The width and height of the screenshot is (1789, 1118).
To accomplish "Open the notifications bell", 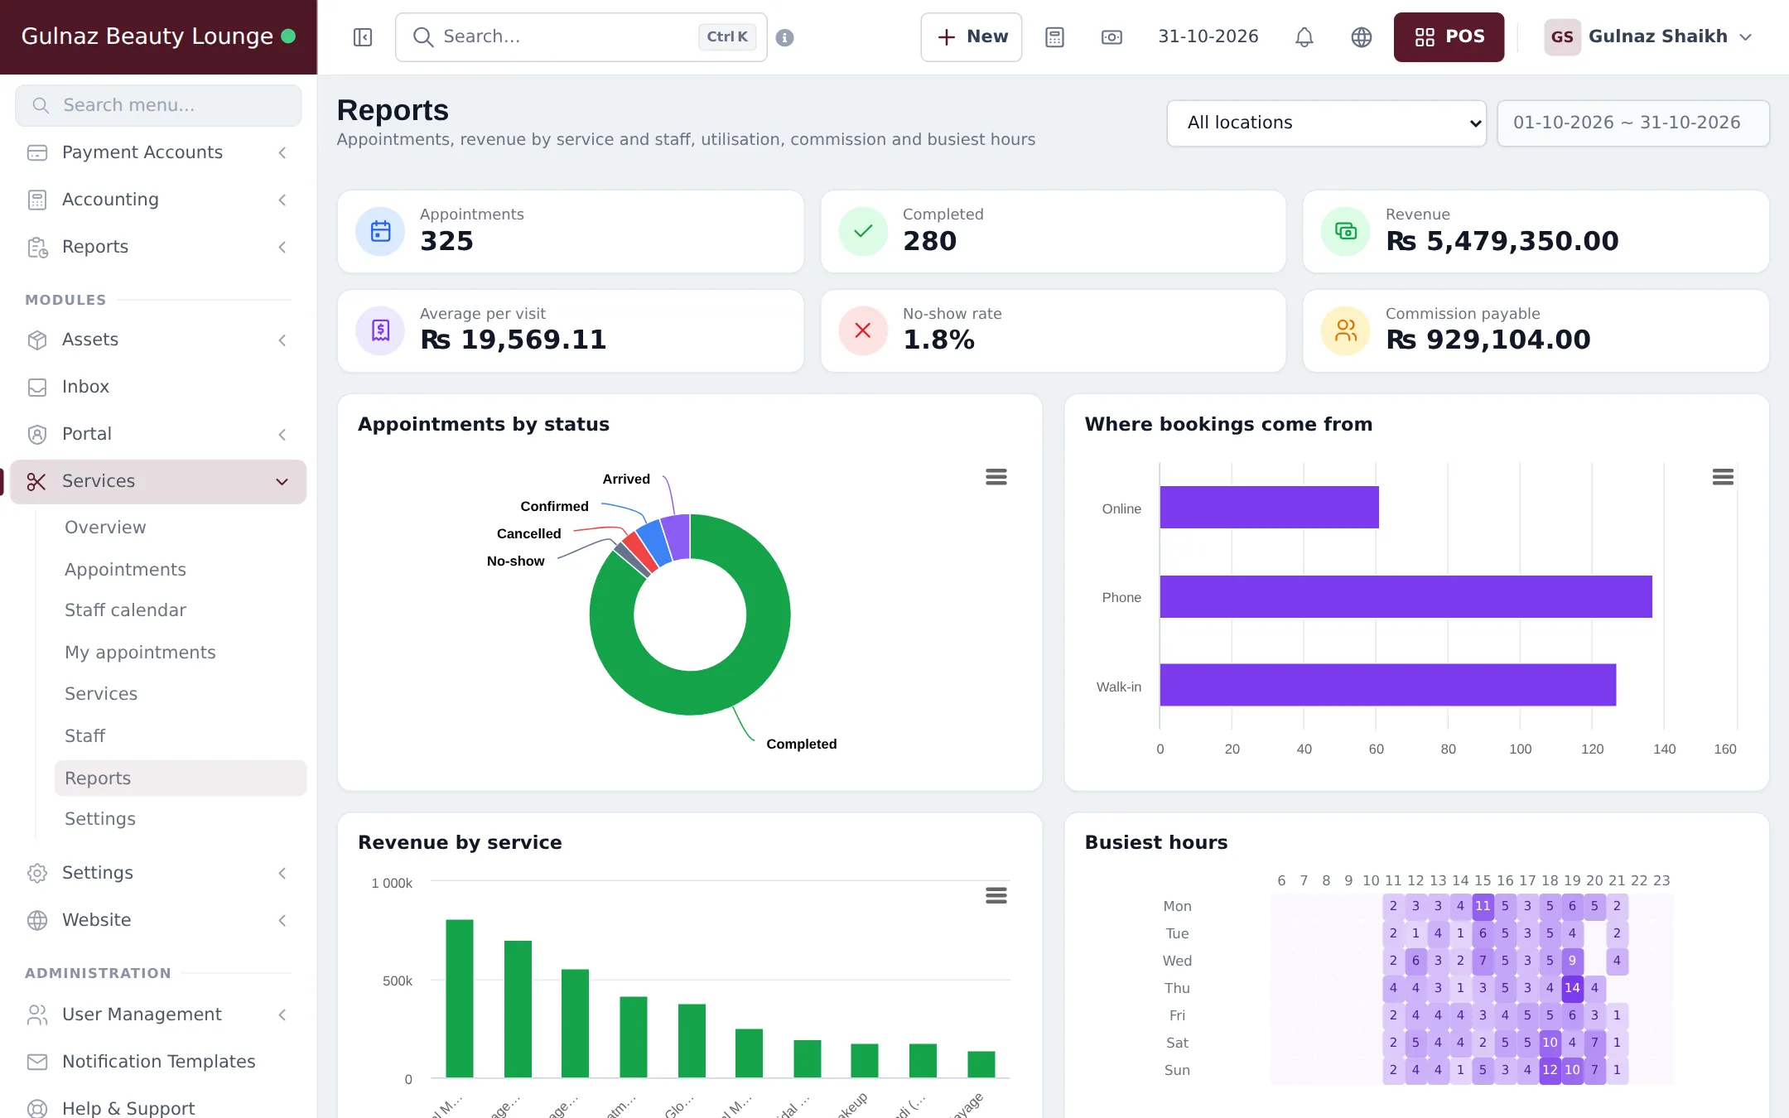I will point(1304,37).
